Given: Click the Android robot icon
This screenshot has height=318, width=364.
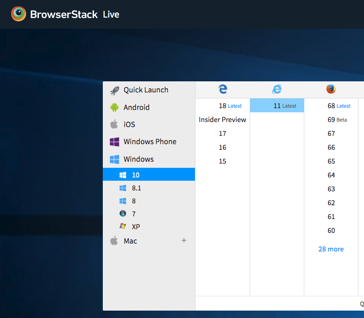Looking at the screenshot, I should (x=114, y=107).
